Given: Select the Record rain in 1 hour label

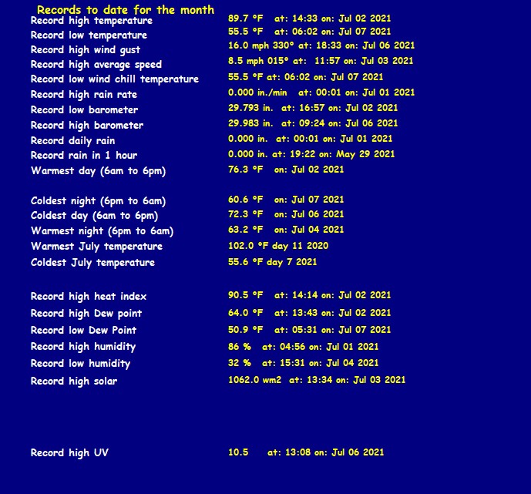Looking at the screenshot, I should [84, 156].
